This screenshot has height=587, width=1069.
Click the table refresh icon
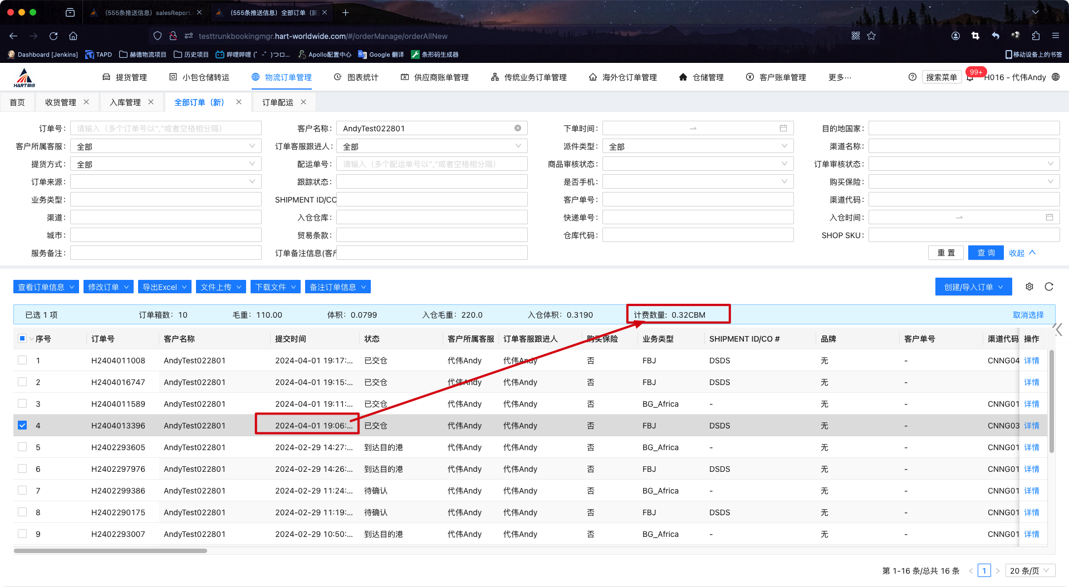tap(1049, 287)
